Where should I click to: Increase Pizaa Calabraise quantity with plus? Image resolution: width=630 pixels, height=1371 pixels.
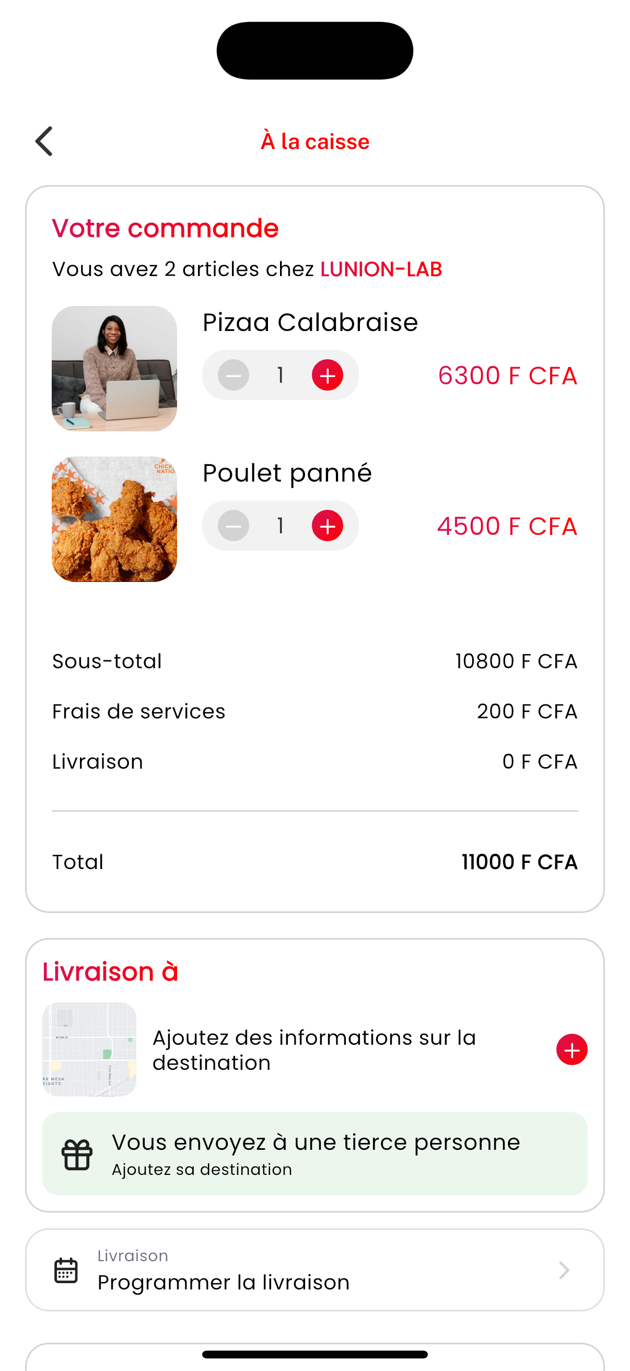coord(327,375)
